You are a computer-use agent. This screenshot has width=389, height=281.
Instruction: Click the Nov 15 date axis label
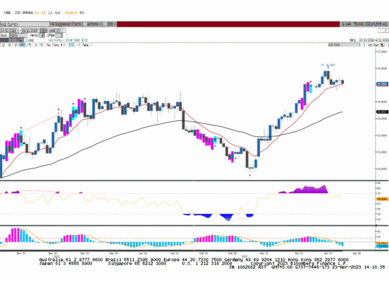click(x=21, y=254)
